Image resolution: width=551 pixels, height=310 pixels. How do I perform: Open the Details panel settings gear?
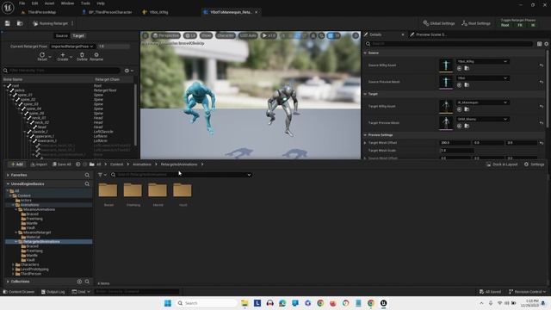pos(547,44)
